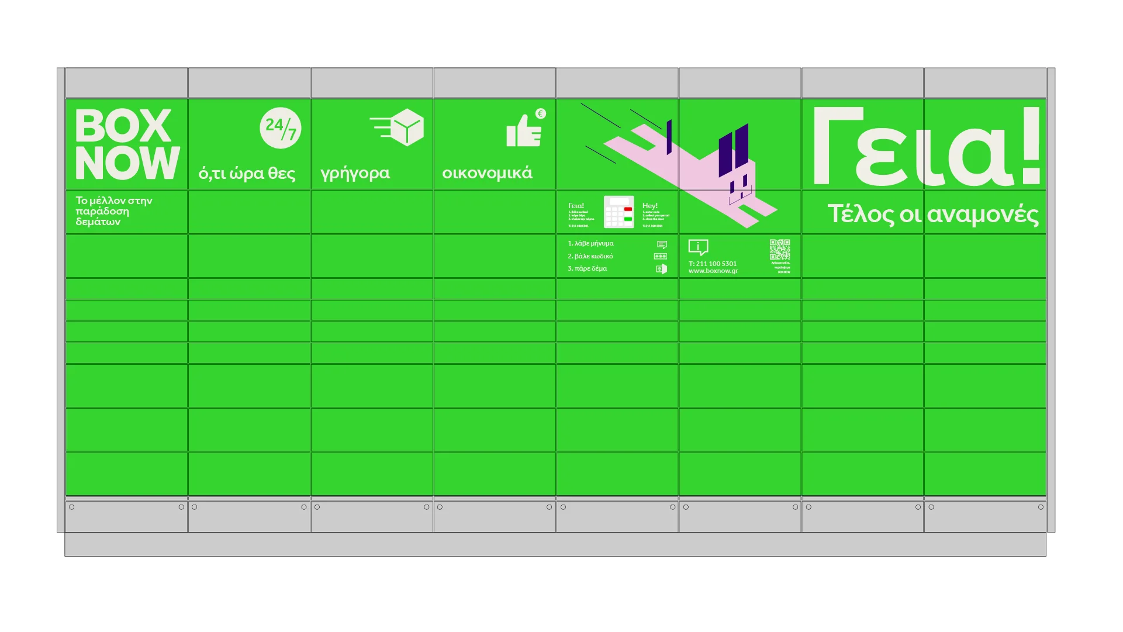Click the 'Τέλος οι αναμονές' text
This screenshot has width=1123, height=632.
coord(932,215)
